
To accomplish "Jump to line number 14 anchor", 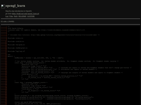I will (x=4, y=48).
